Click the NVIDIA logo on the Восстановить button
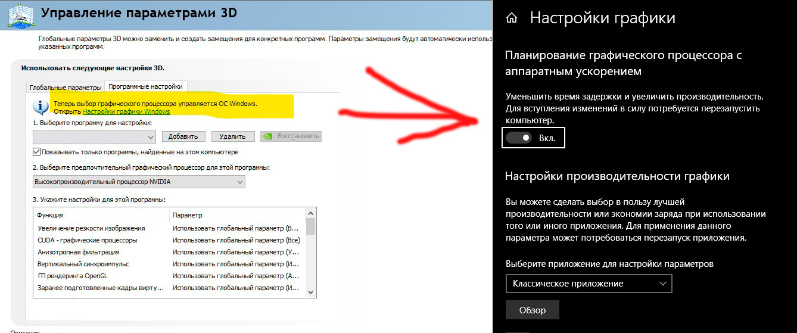Viewport: 797px width, 333px height. coord(269,136)
